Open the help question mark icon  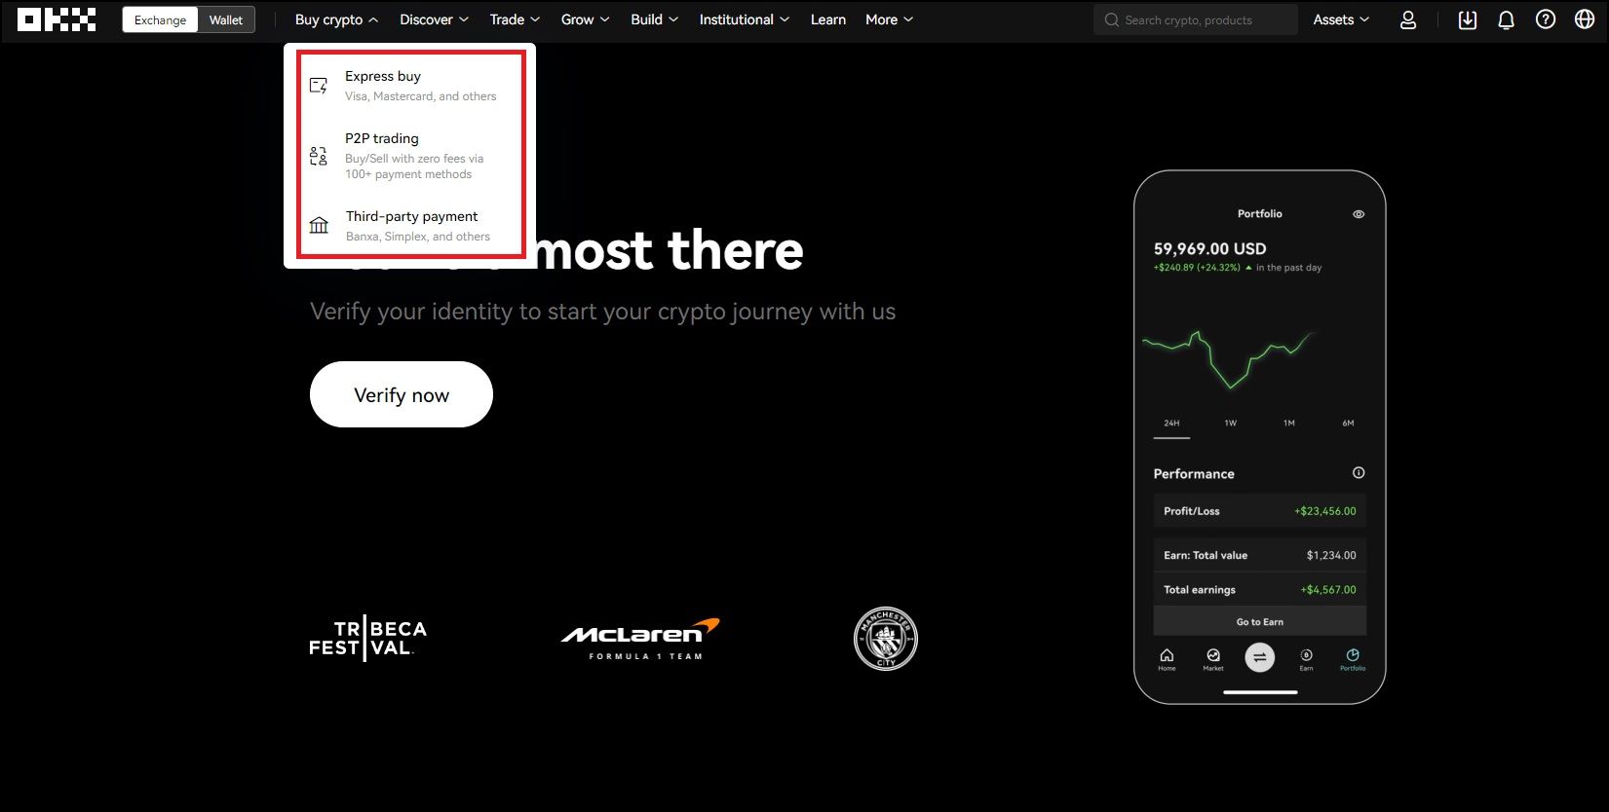click(x=1545, y=19)
